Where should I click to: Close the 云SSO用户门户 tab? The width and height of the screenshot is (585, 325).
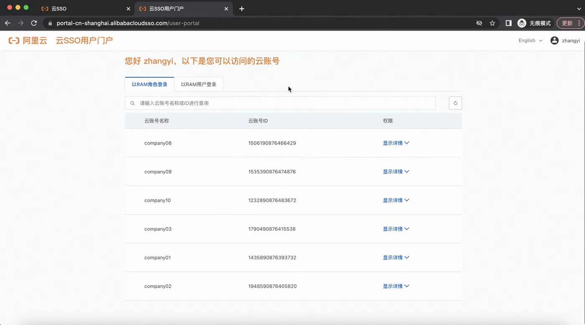coord(226,8)
